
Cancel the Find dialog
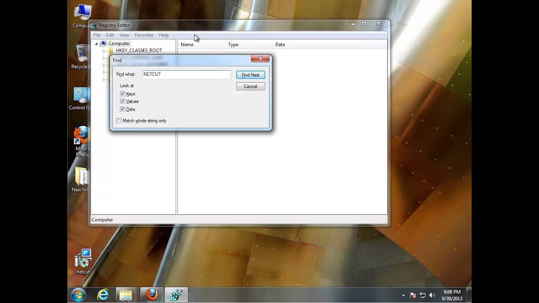[251, 86]
